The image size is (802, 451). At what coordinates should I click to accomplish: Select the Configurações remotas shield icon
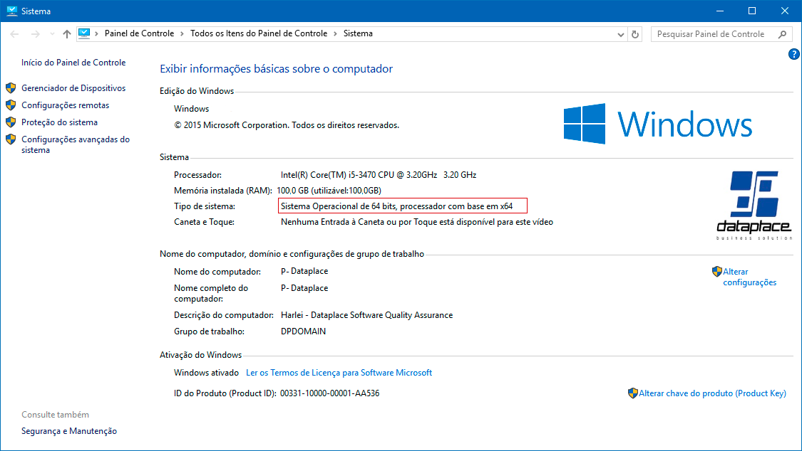11,105
